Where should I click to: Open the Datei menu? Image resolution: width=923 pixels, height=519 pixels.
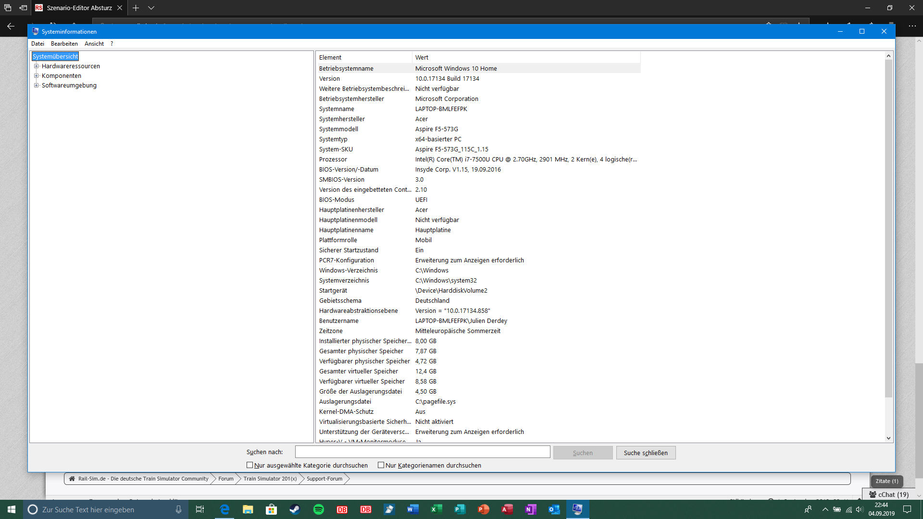pos(37,44)
